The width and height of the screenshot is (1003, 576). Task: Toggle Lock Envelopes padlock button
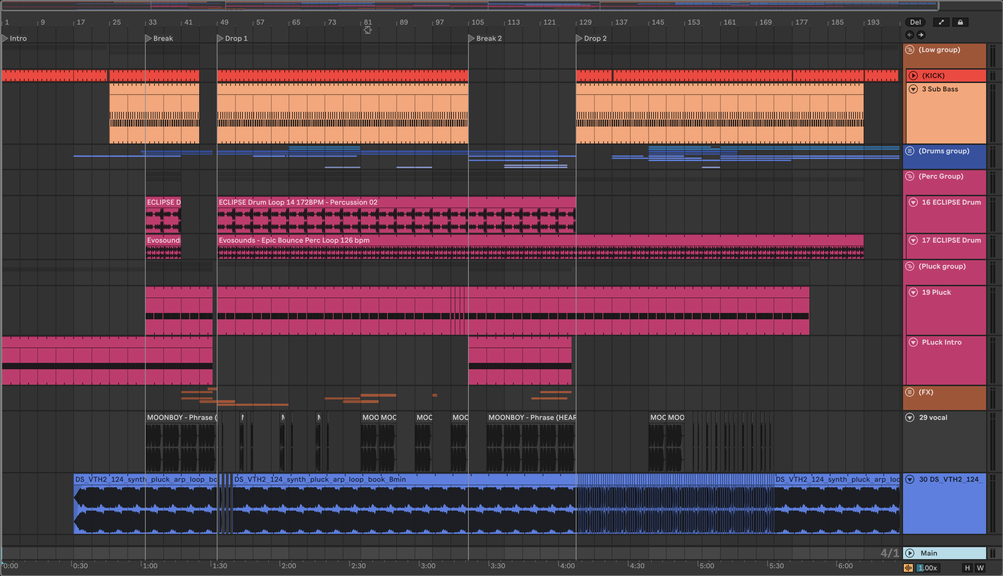[x=960, y=22]
